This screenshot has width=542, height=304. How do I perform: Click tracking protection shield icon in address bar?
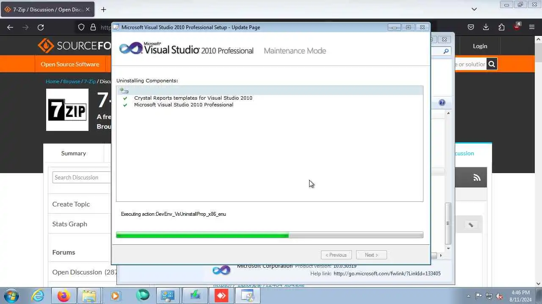pyautogui.click(x=81, y=27)
